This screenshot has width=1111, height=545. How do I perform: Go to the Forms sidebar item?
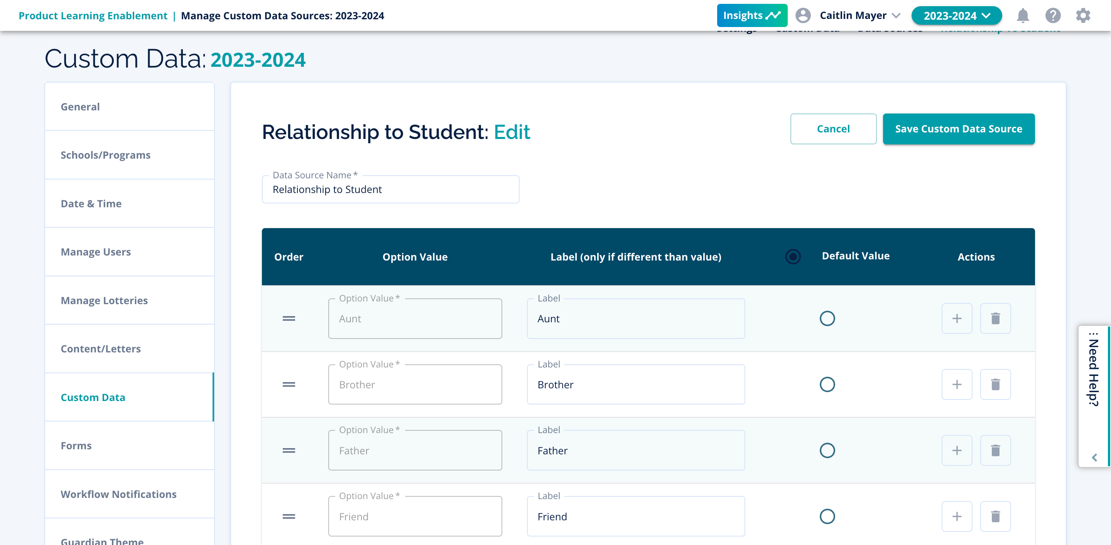click(x=76, y=445)
